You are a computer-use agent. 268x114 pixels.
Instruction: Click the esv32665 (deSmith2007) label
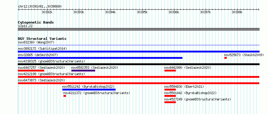(38, 55)
